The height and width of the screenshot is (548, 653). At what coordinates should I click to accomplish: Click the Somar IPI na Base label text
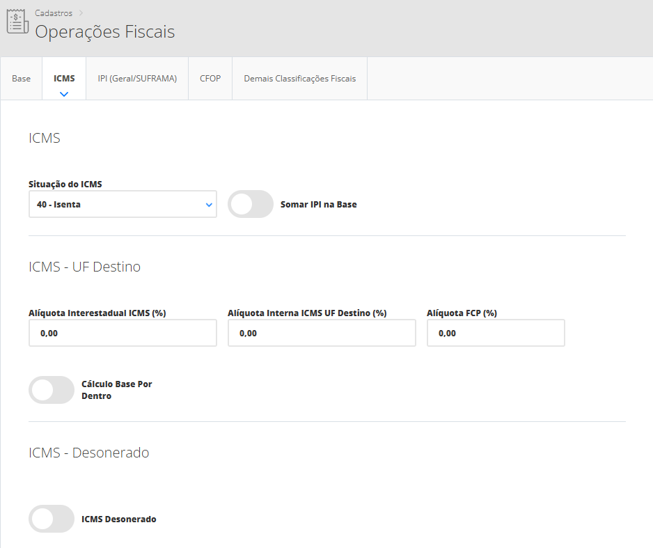(x=318, y=205)
